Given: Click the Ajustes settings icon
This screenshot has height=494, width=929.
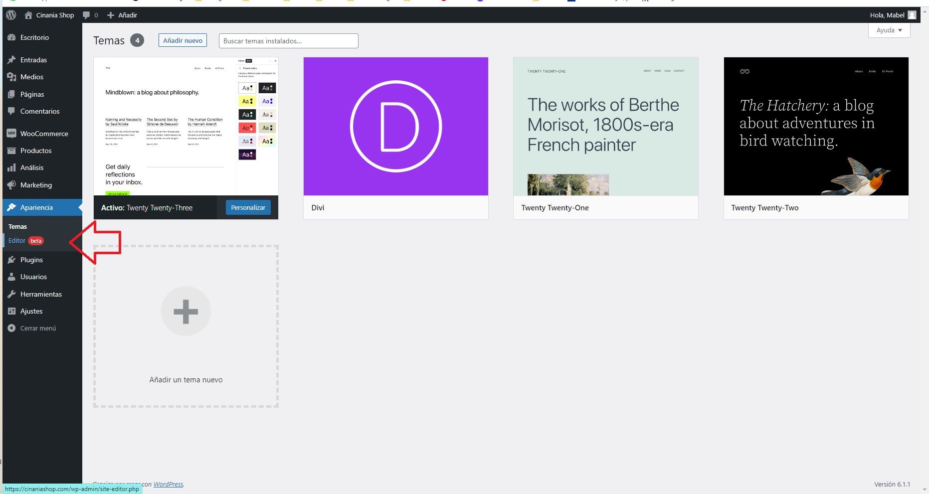Looking at the screenshot, I should point(11,311).
